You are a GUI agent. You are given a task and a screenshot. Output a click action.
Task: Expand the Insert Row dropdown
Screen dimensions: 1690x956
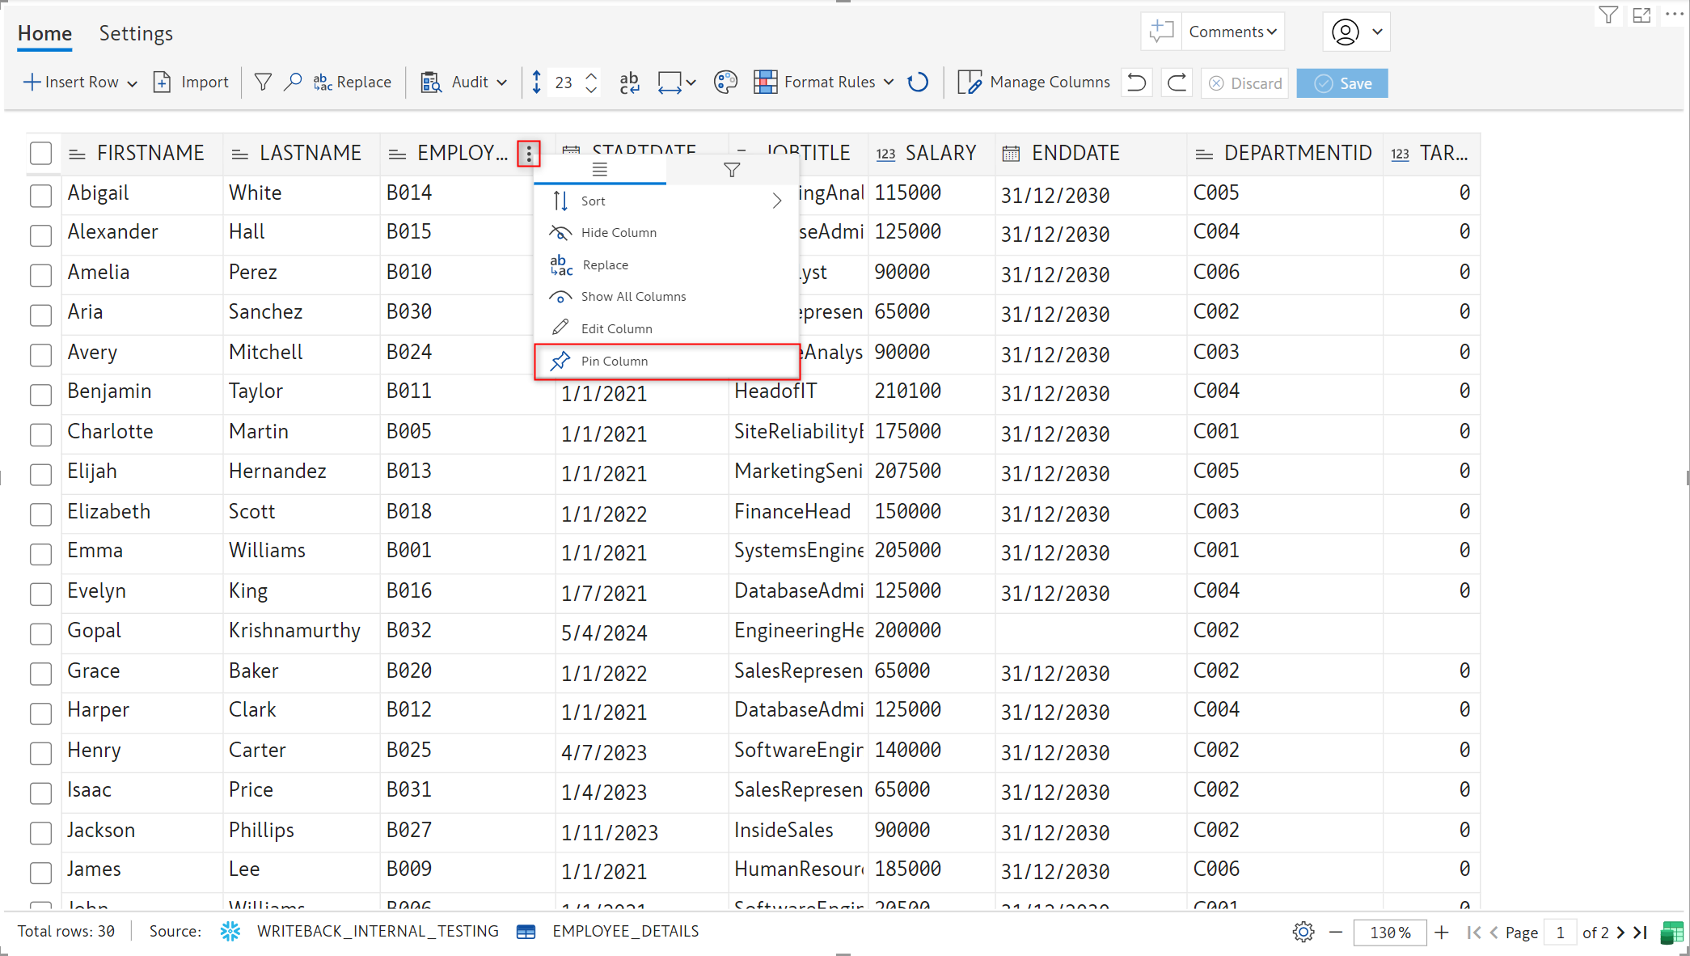pos(133,83)
